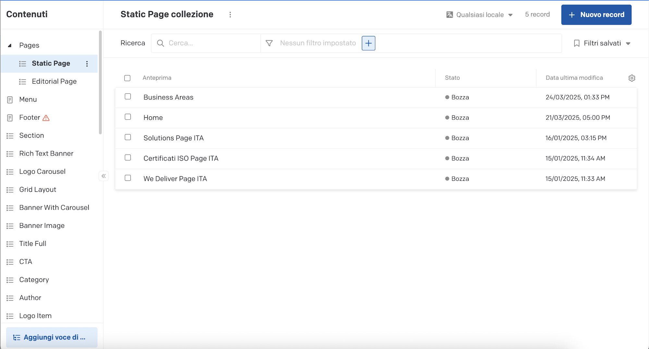
Task: Click the list icon next to Banner With Carousel
Action: tap(10, 208)
